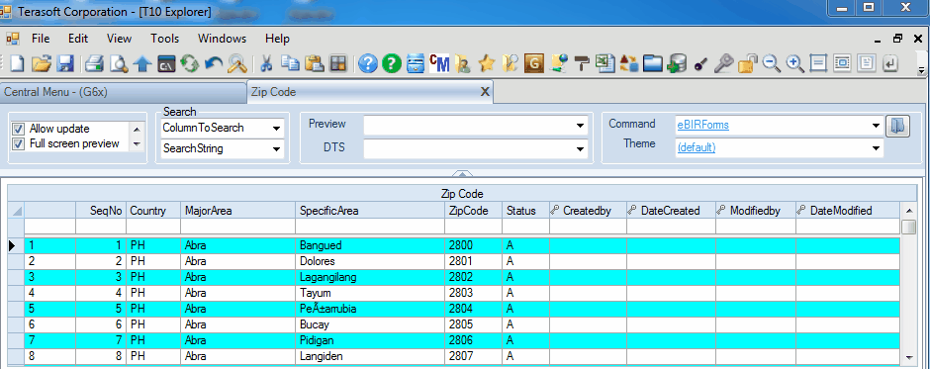
Task: Click the CM toolbar icon
Action: pos(439,63)
